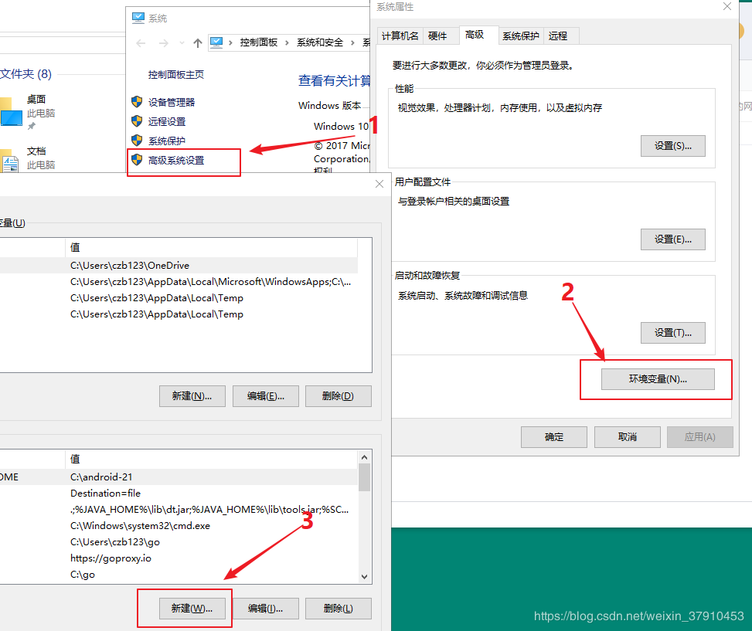The width and height of the screenshot is (752, 631).
Task: Open recent locations dropdown chevron
Action: 182,43
